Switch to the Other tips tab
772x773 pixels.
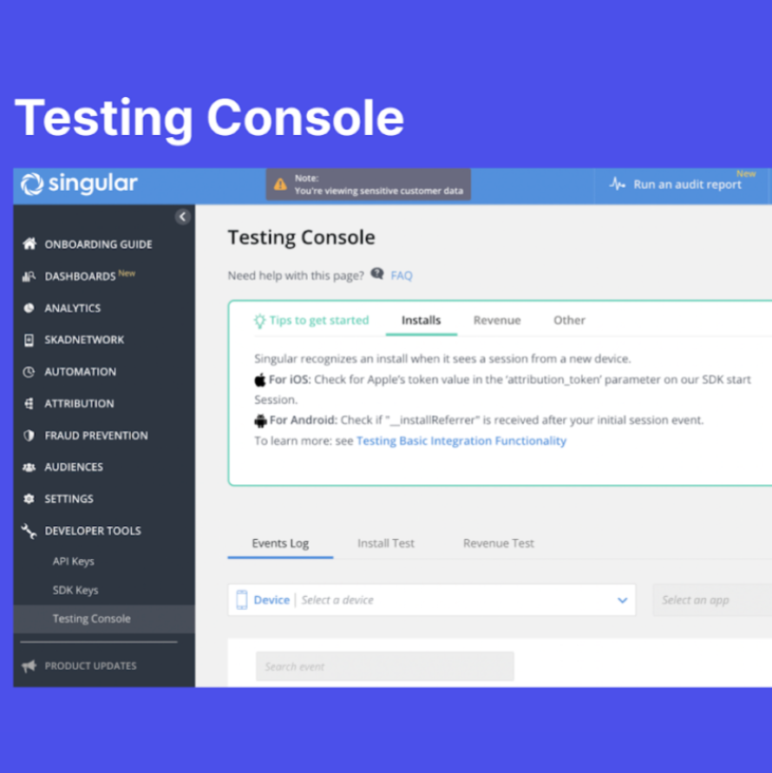click(x=569, y=321)
